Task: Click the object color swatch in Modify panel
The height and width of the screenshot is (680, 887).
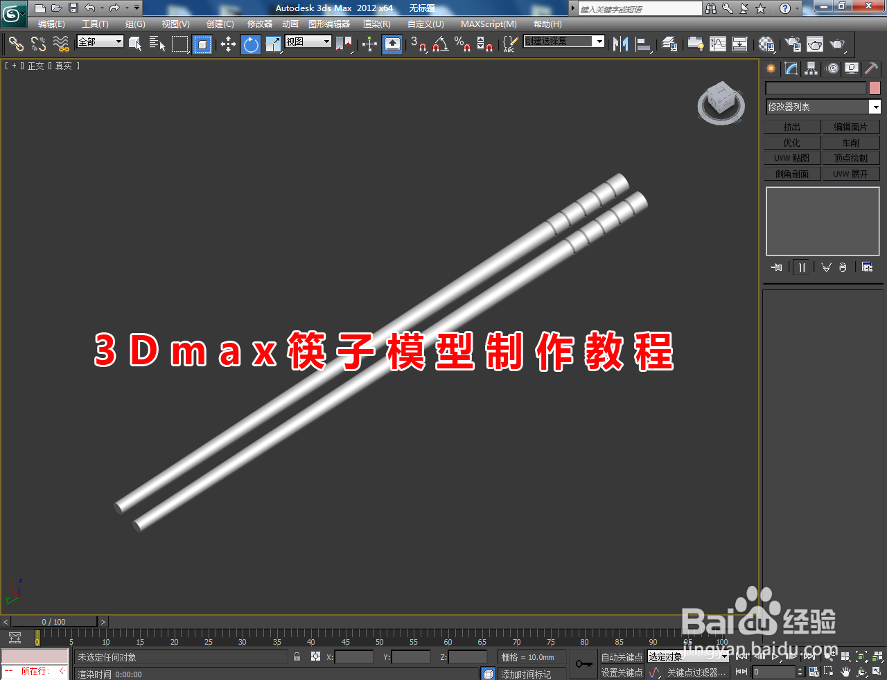Action: click(x=875, y=88)
